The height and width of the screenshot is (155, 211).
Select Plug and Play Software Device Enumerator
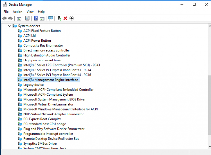click(x=54, y=129)
